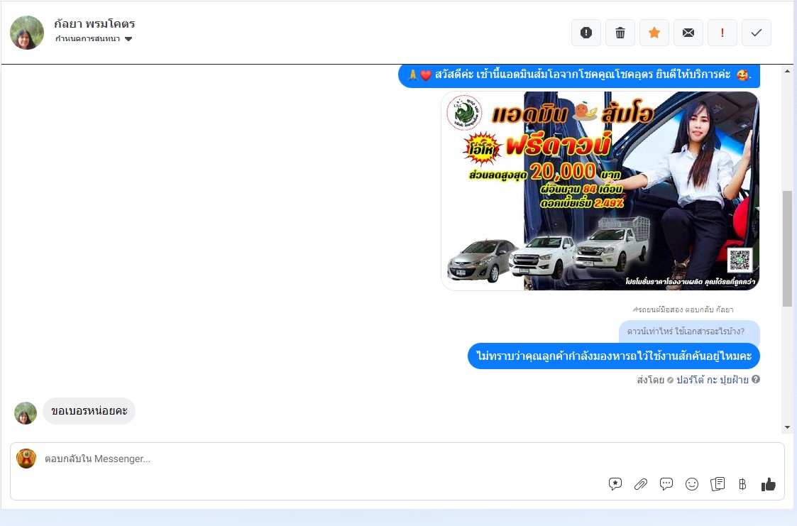Open the documents/notes stack icon
797x526 pixels.
click(x=718, y=484)
